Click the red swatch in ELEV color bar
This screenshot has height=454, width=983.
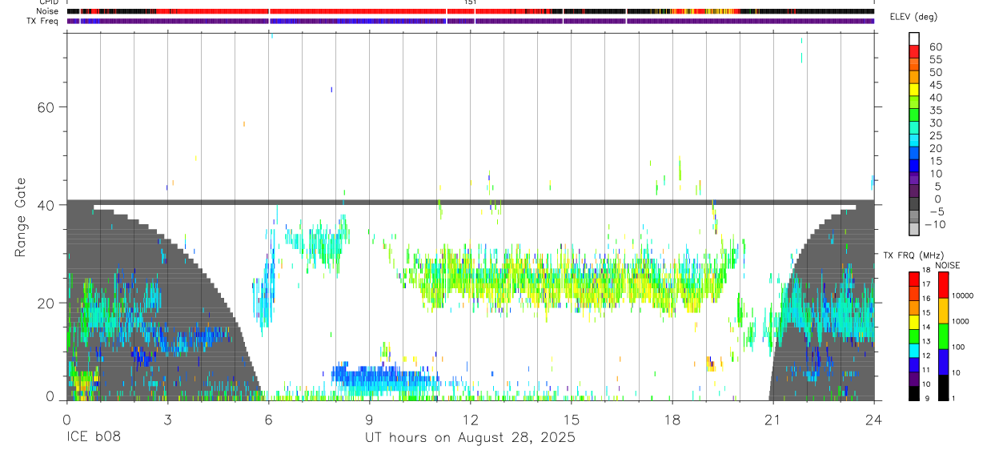[914, 52]
